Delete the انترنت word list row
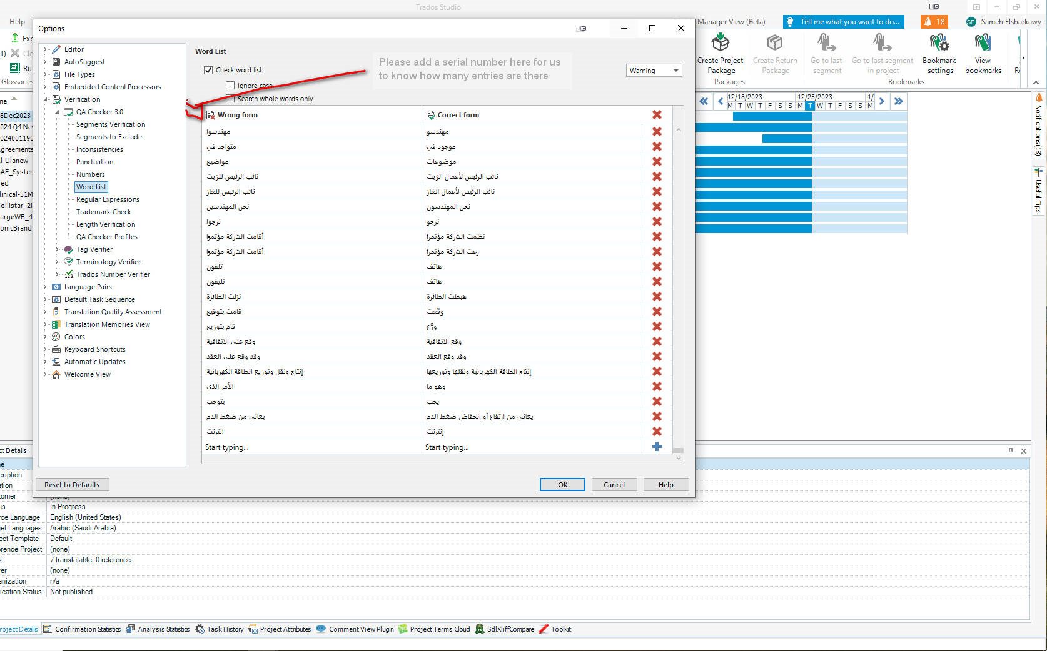The width and height of the screenshot is (1047, 651). (657, 432)
